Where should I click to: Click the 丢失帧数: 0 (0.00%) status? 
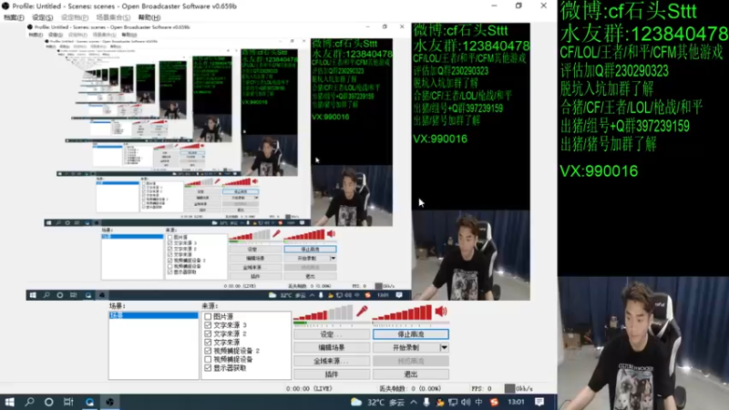pos(411,389)
